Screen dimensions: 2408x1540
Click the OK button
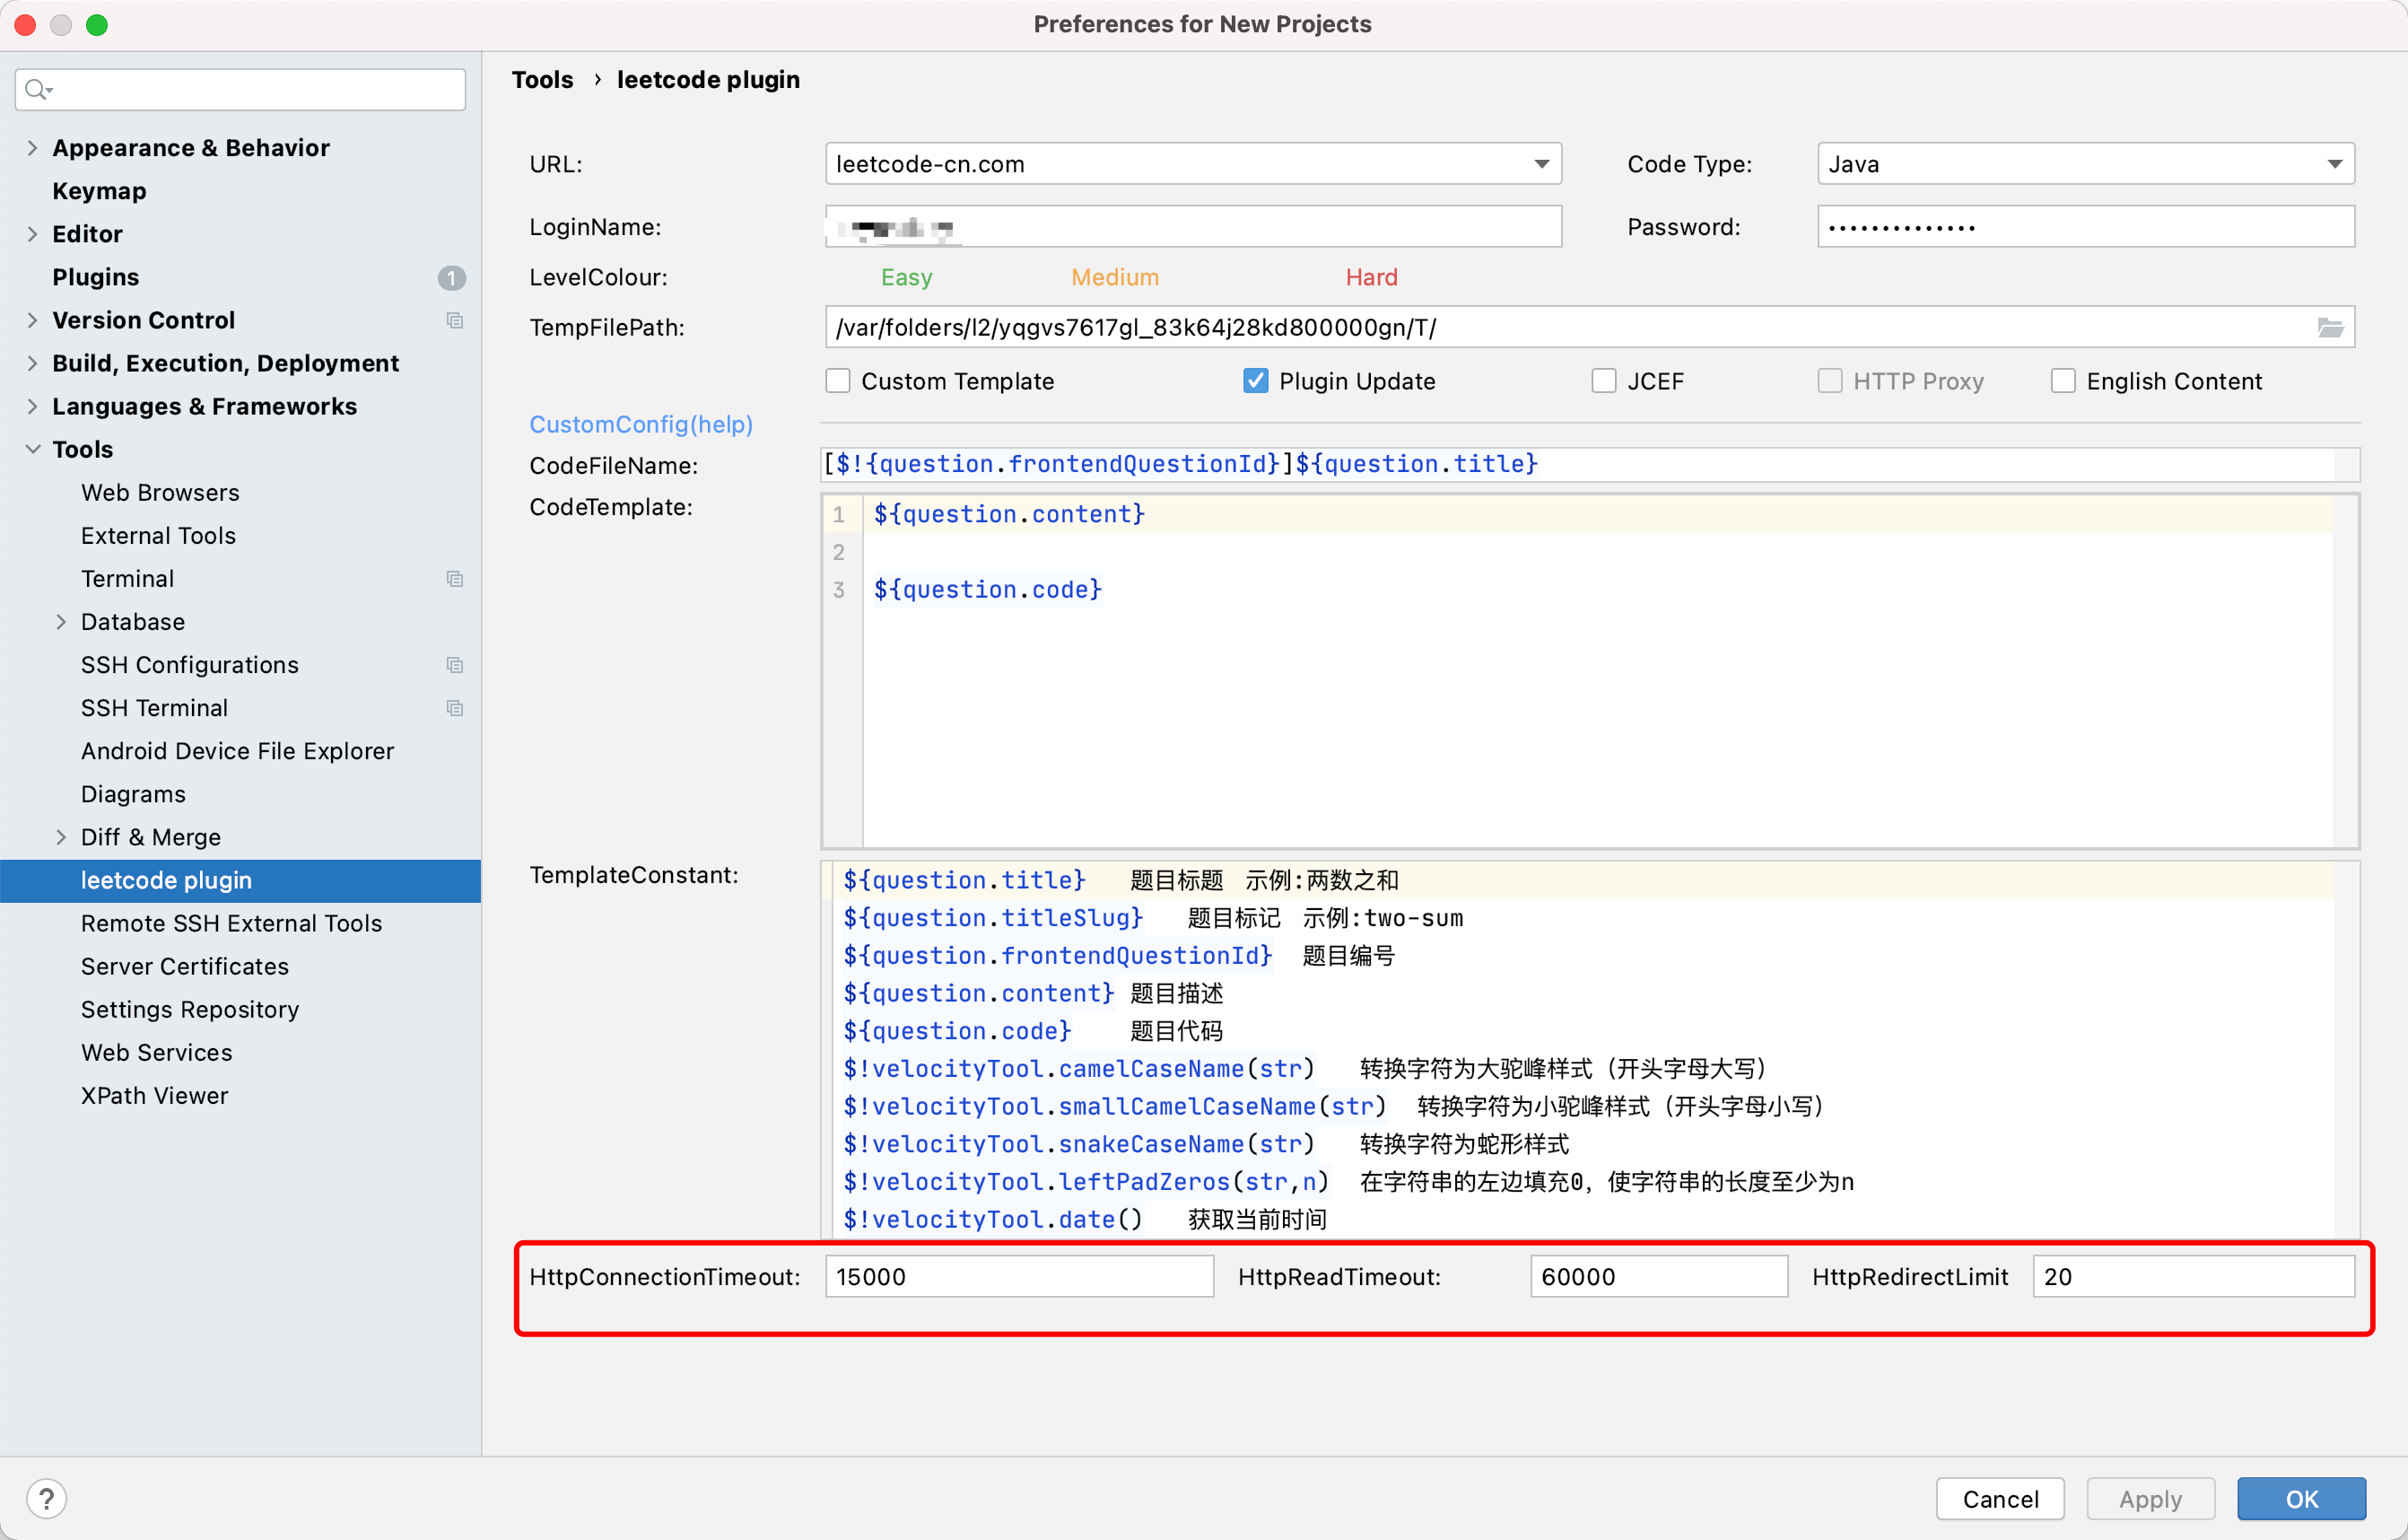[2300, 1498]
